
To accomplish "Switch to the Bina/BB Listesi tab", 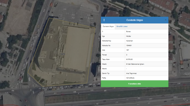I will click(122, 26).
